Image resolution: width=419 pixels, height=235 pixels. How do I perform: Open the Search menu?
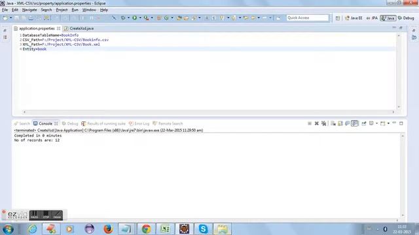click(x=46, y=10)
